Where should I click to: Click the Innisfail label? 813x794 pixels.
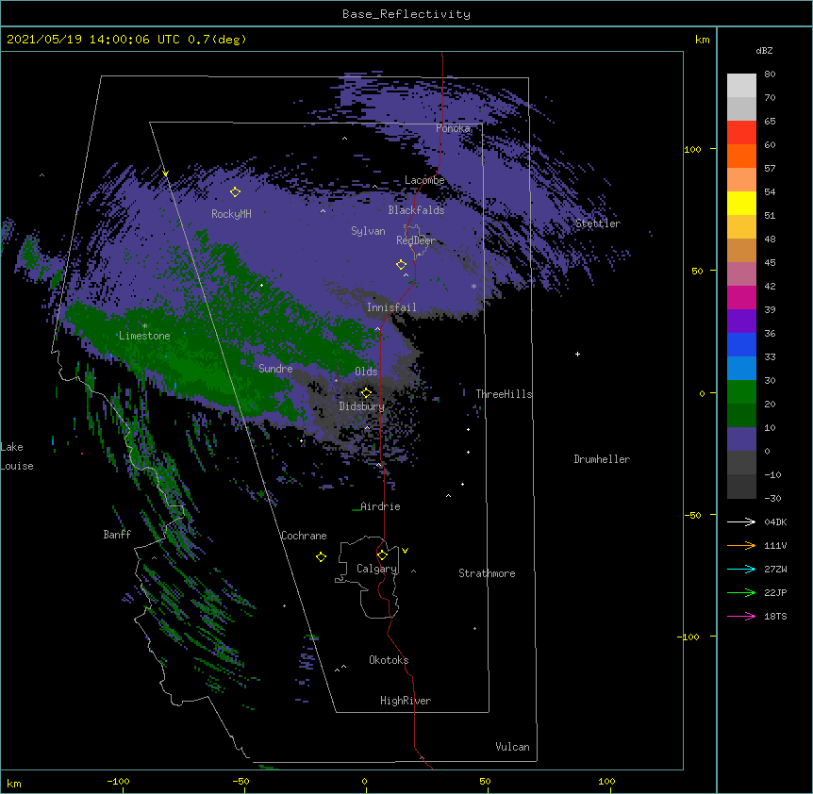[391, 307]
